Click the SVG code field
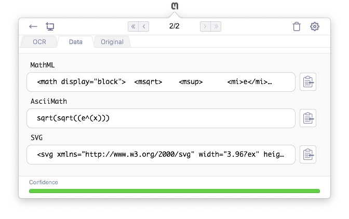The width and height of the screenshot is (349, 219). coord(160,155)
